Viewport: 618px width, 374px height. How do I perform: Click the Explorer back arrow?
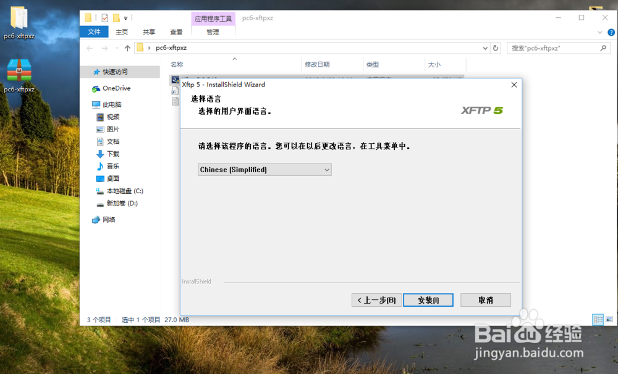pyautogui.click(x=90, y=48)
